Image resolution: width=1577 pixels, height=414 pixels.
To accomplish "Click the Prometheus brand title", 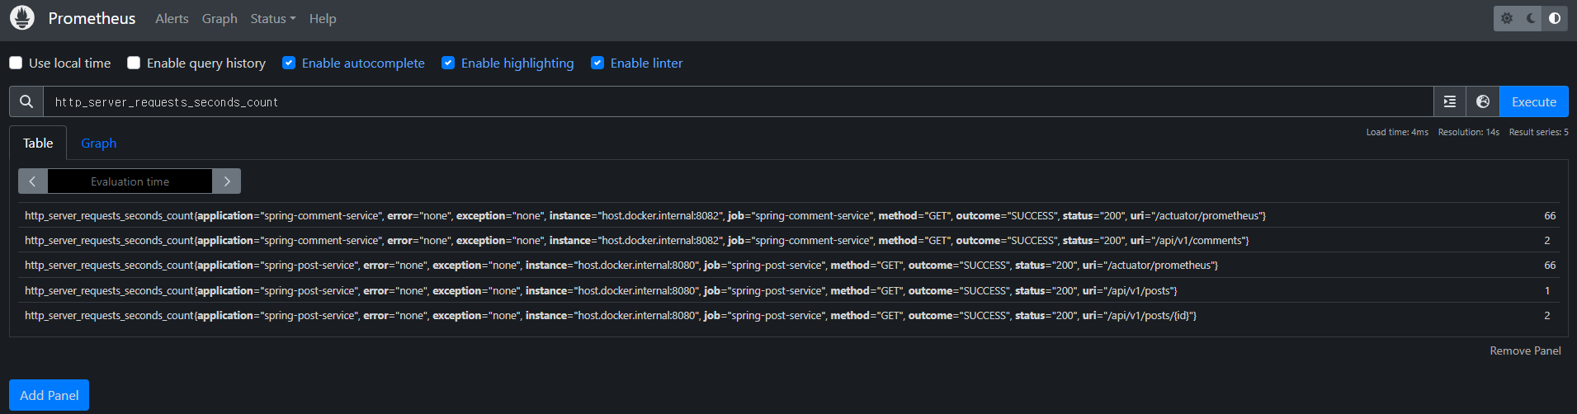I will [92, 18].
